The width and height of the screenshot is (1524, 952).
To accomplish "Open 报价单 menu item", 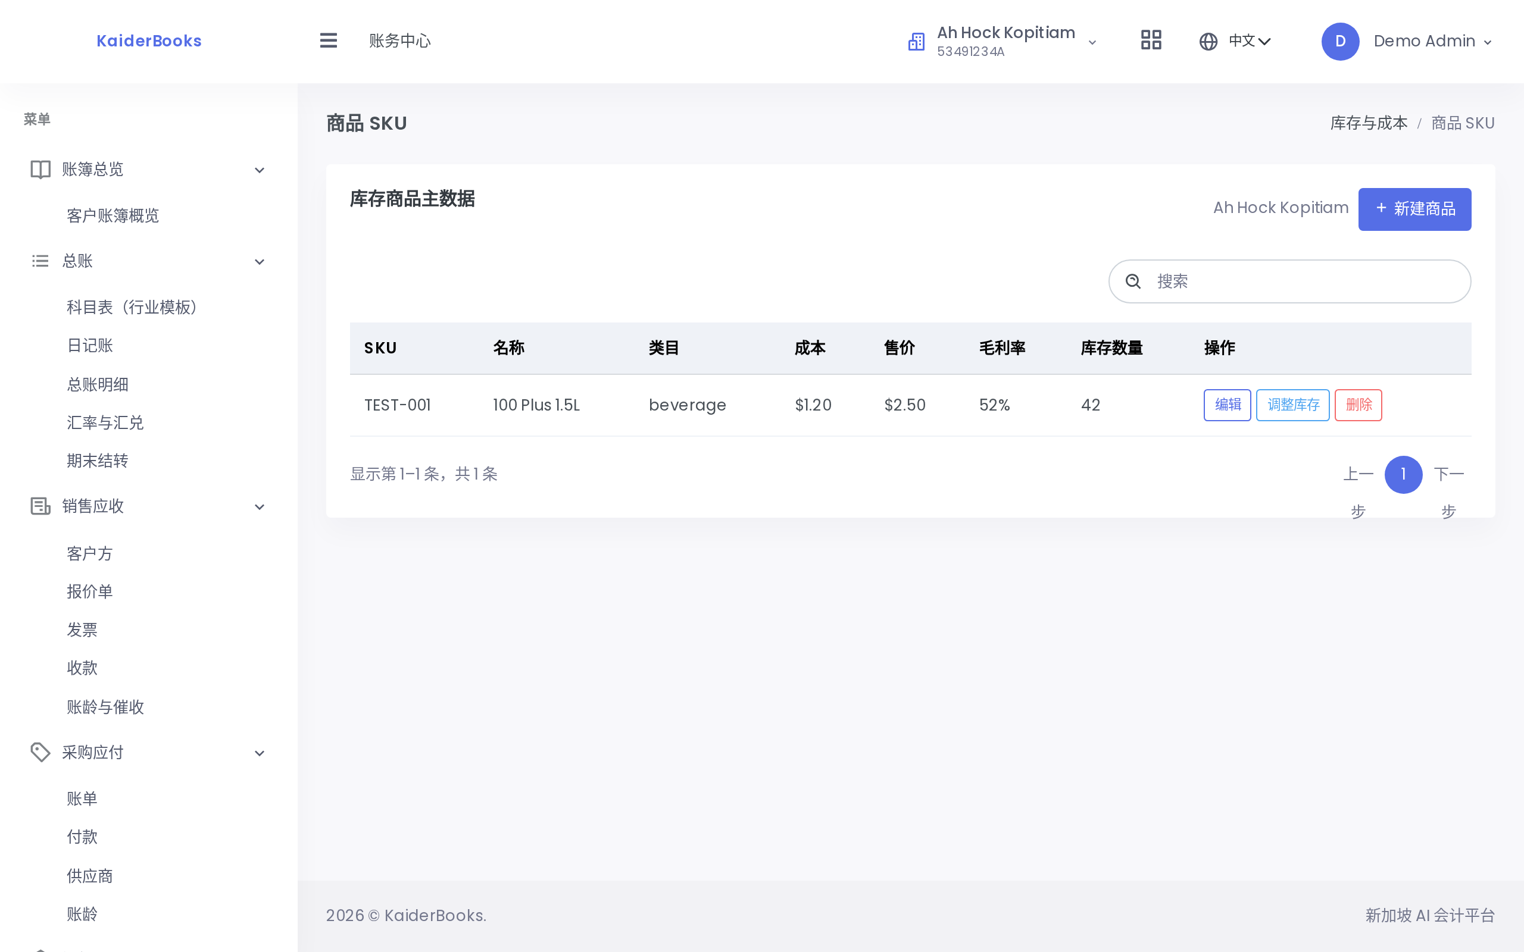I will 90,591.
